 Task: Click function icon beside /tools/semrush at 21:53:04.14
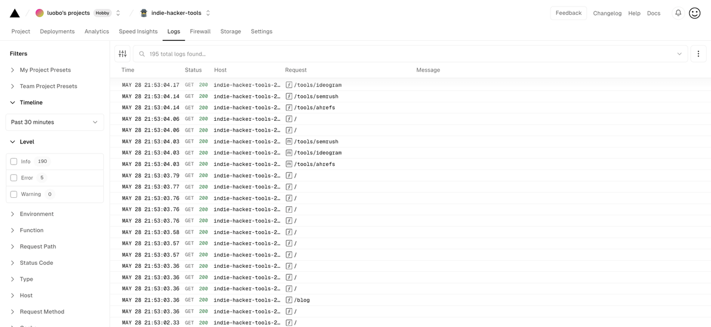[x=289, y=96]
